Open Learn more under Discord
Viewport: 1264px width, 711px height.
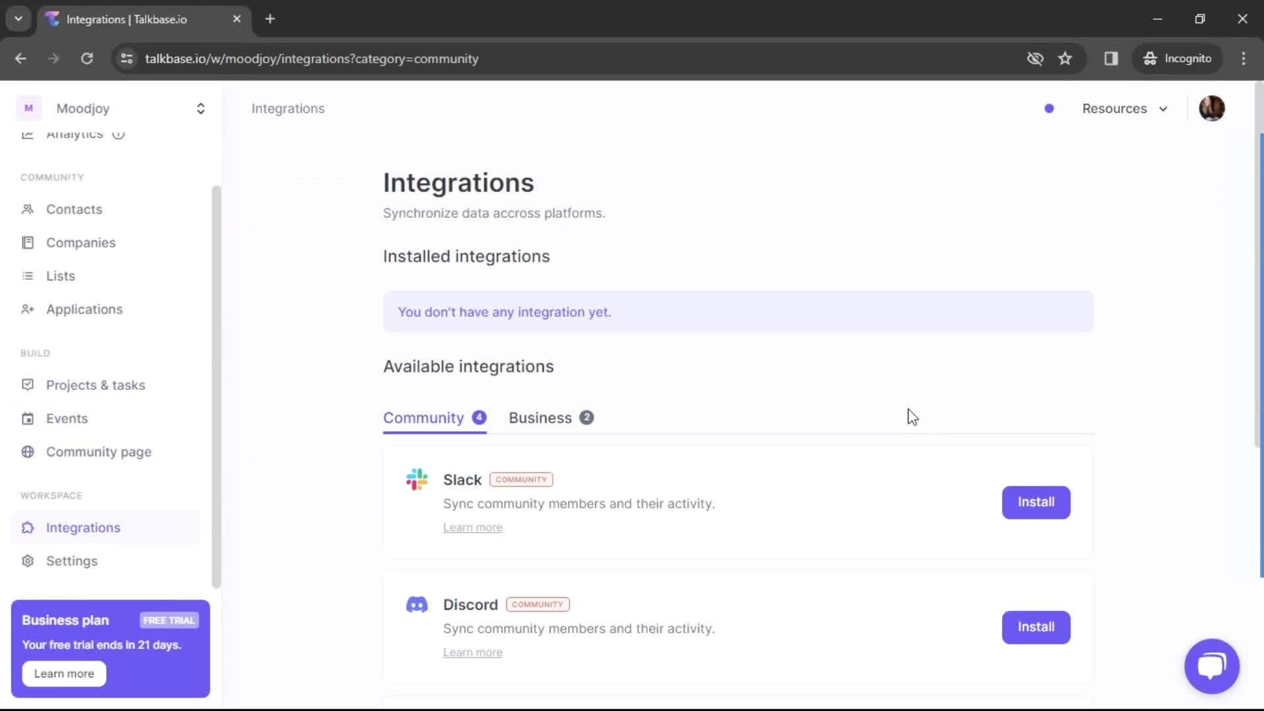point(473,652)
